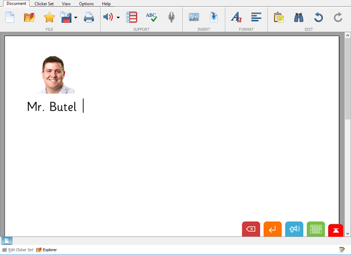Undo the last edit
Screen dimensions: 351x255
[318, 18]
